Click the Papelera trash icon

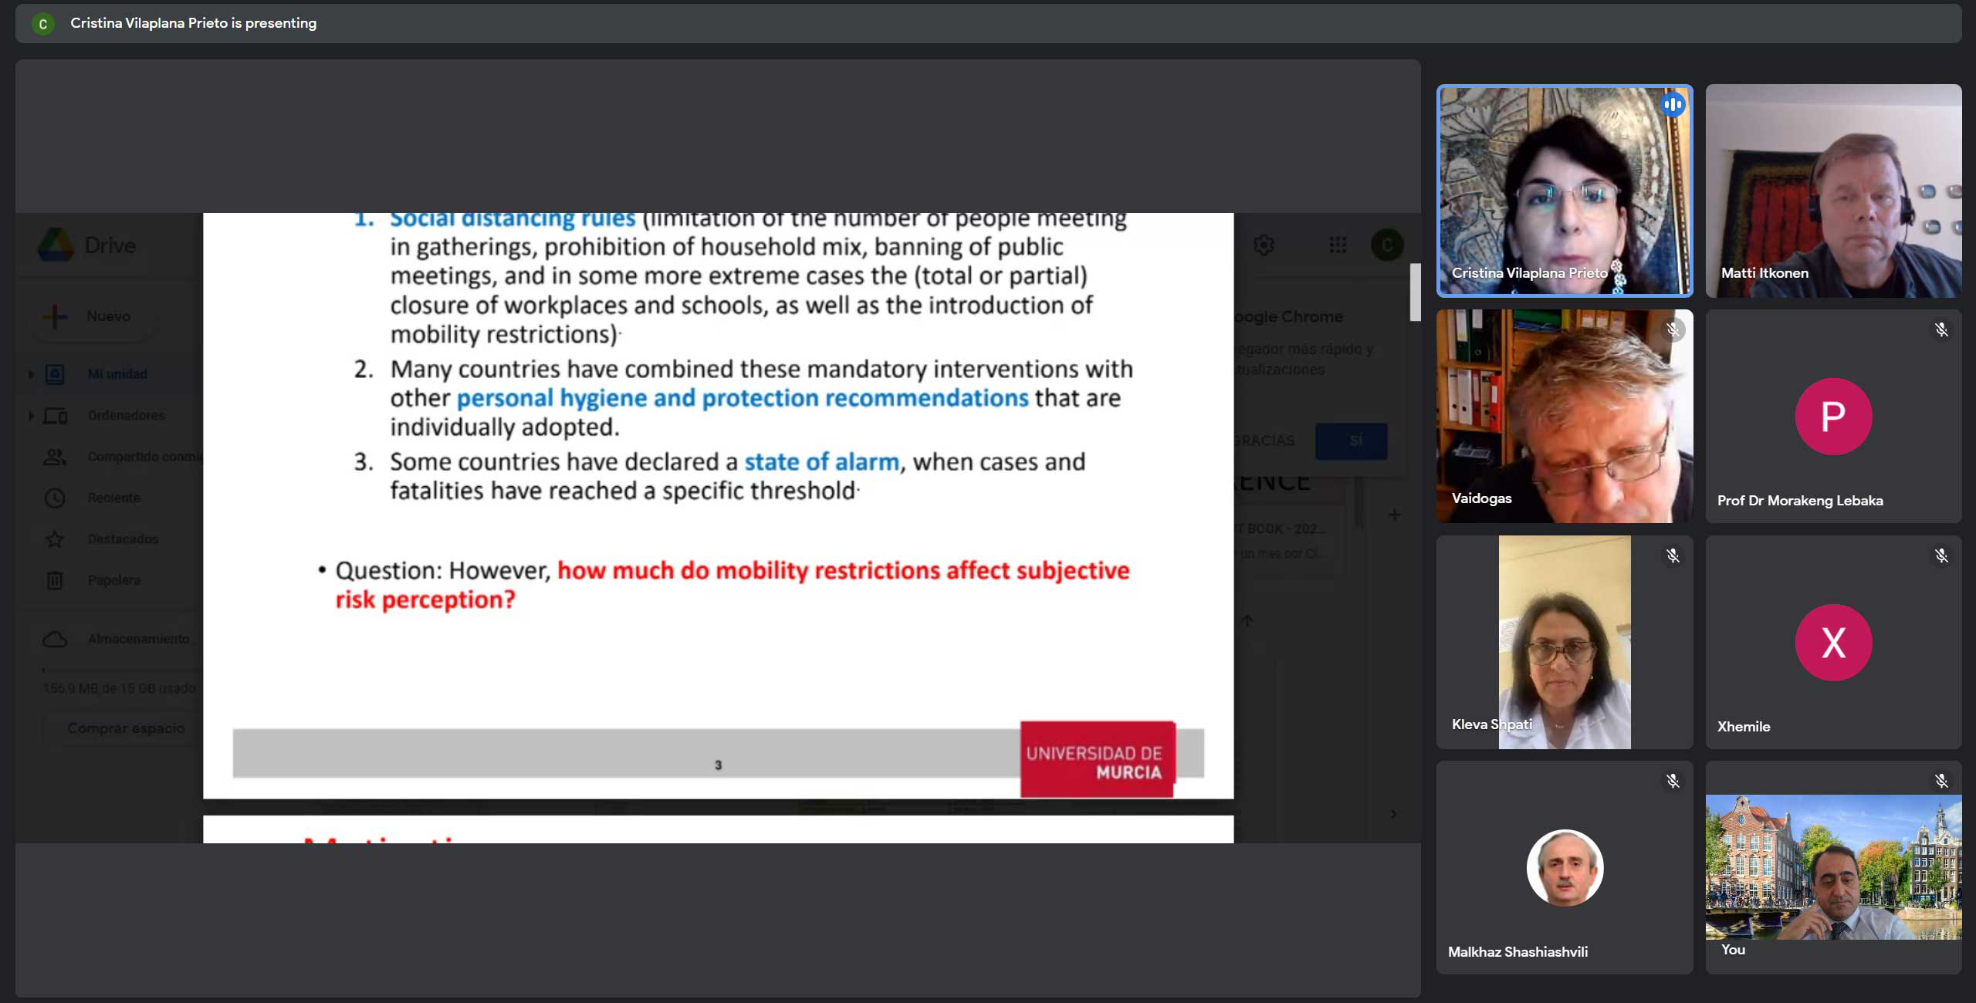(x=55, y=580)
